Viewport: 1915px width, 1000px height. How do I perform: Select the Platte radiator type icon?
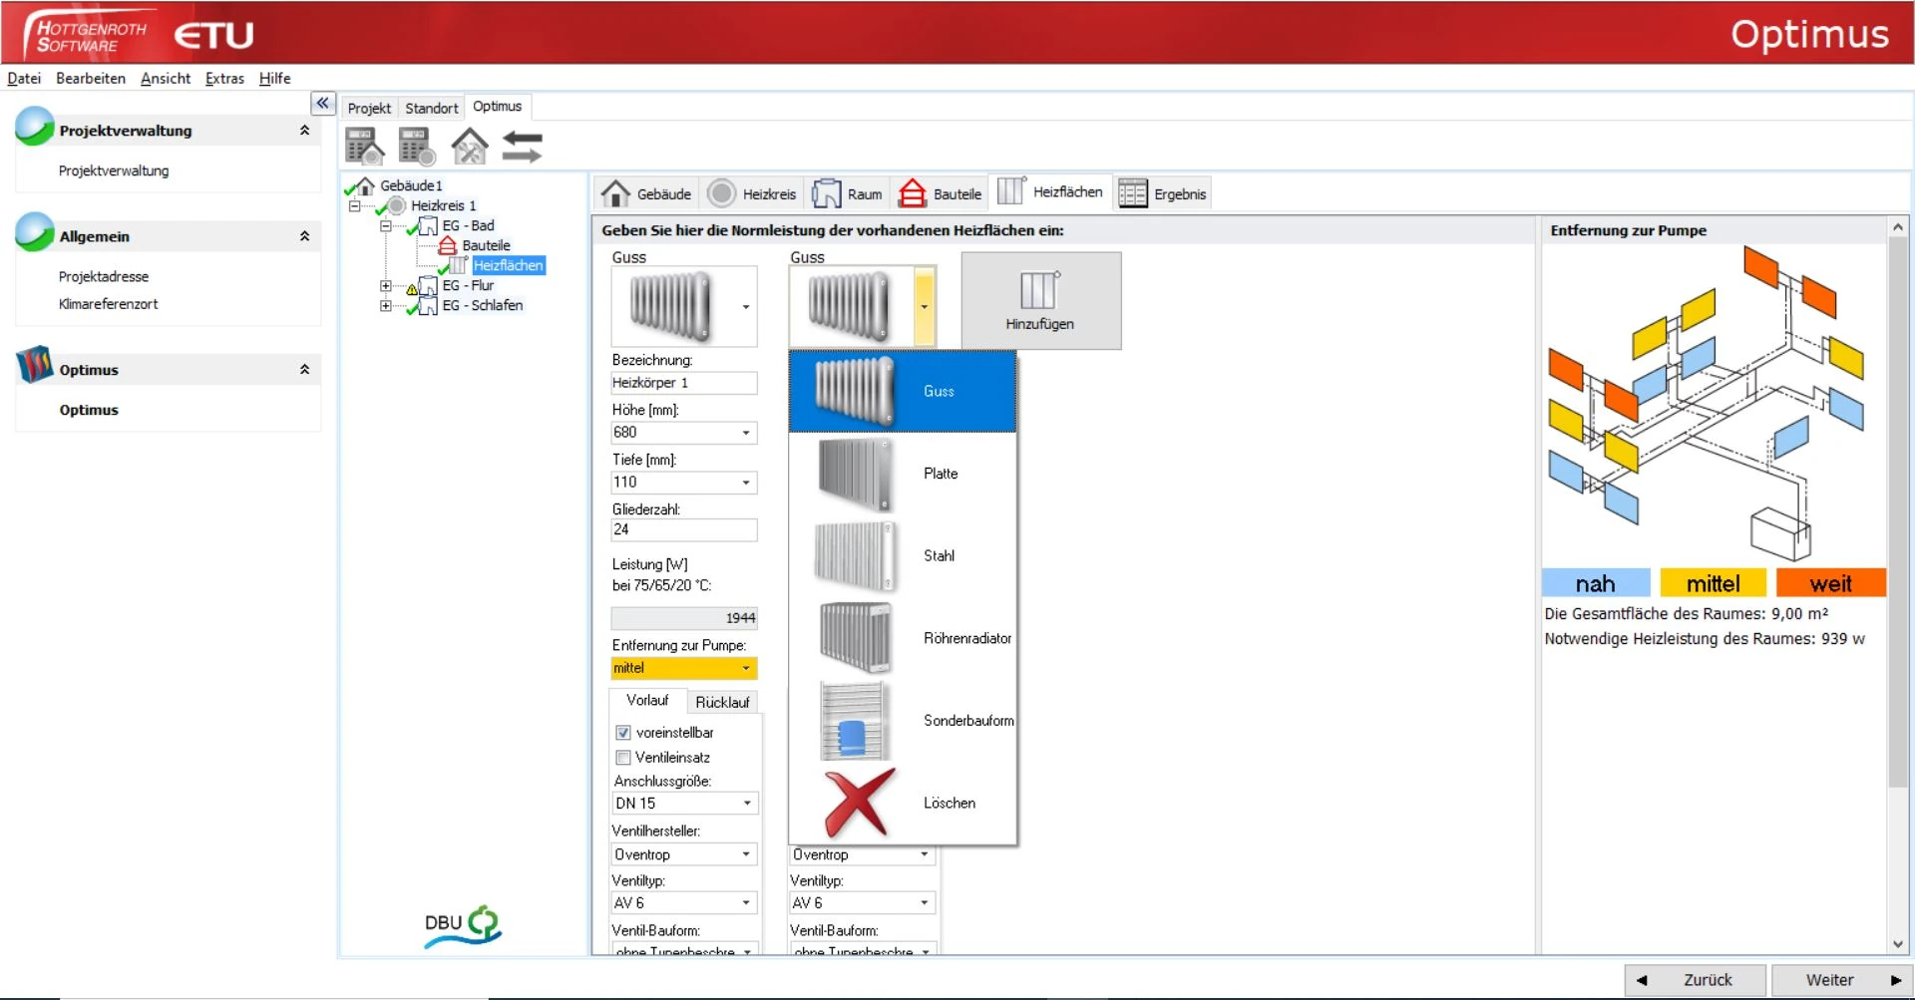(x=855, y=474)
